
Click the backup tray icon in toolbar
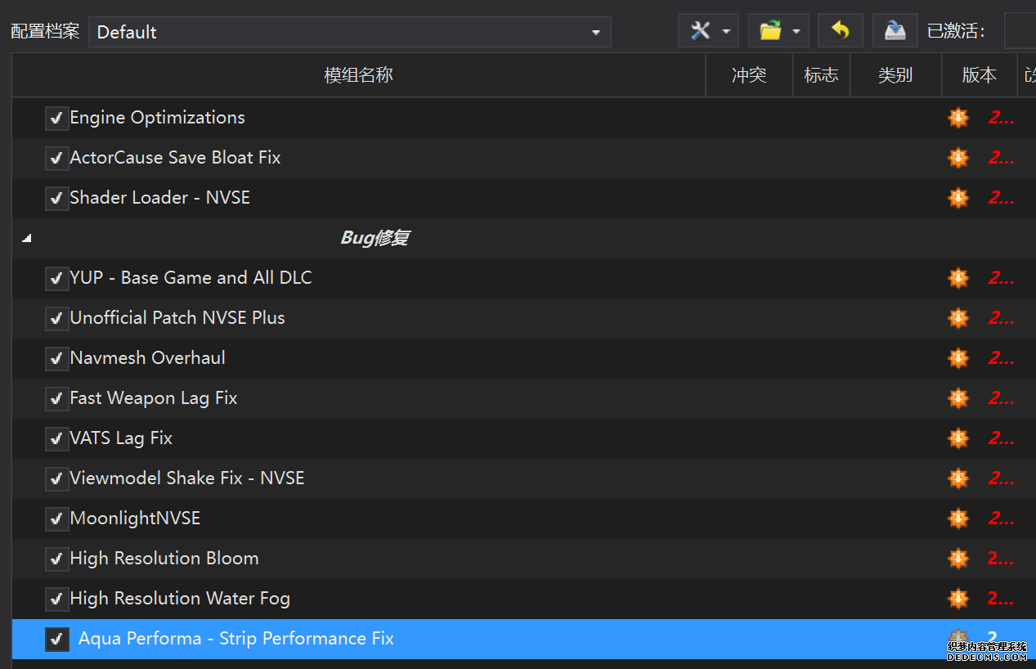895,31
